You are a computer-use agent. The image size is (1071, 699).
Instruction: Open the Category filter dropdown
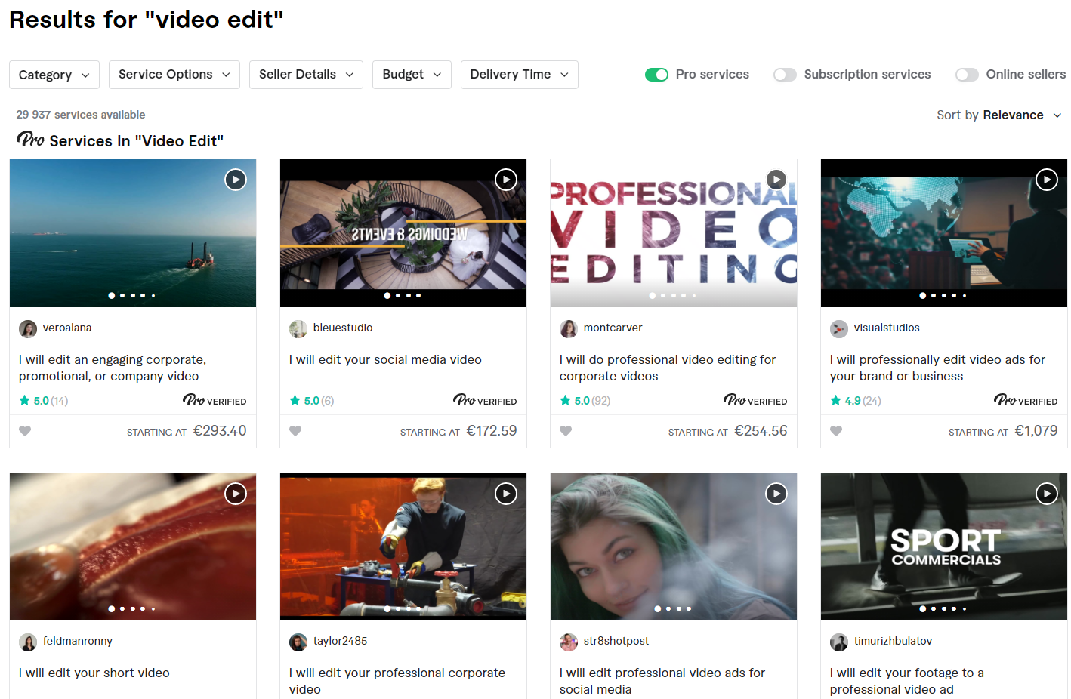click(x=54, y=75)
